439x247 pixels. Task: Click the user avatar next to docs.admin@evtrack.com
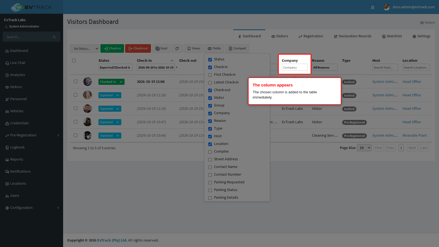pyautogui.click(x=387, y=7)
